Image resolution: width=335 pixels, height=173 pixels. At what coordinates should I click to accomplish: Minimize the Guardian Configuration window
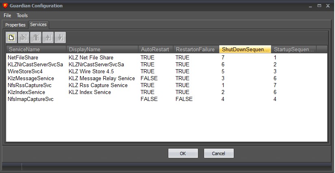[311, 6]
